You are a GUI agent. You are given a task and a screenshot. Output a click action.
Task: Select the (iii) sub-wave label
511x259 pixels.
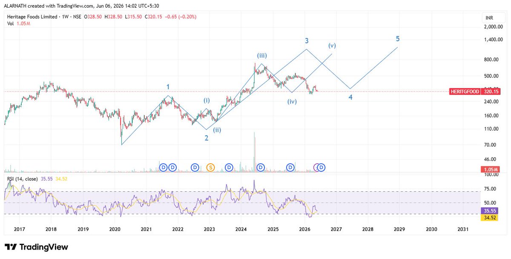coord(262,55)
